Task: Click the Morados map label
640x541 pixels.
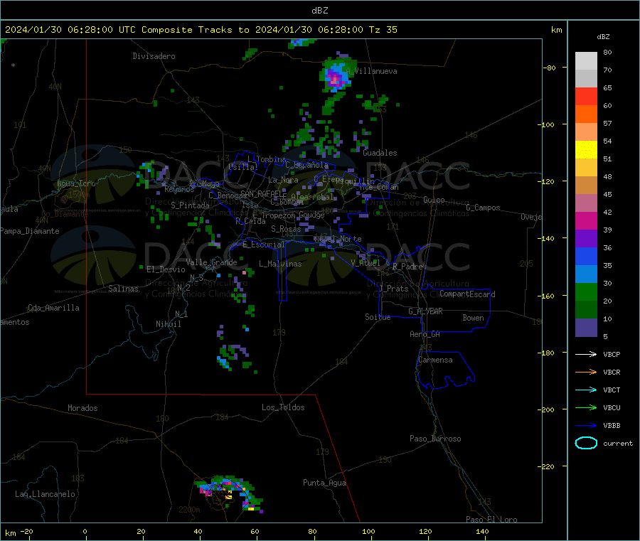Action: (83, 408)
